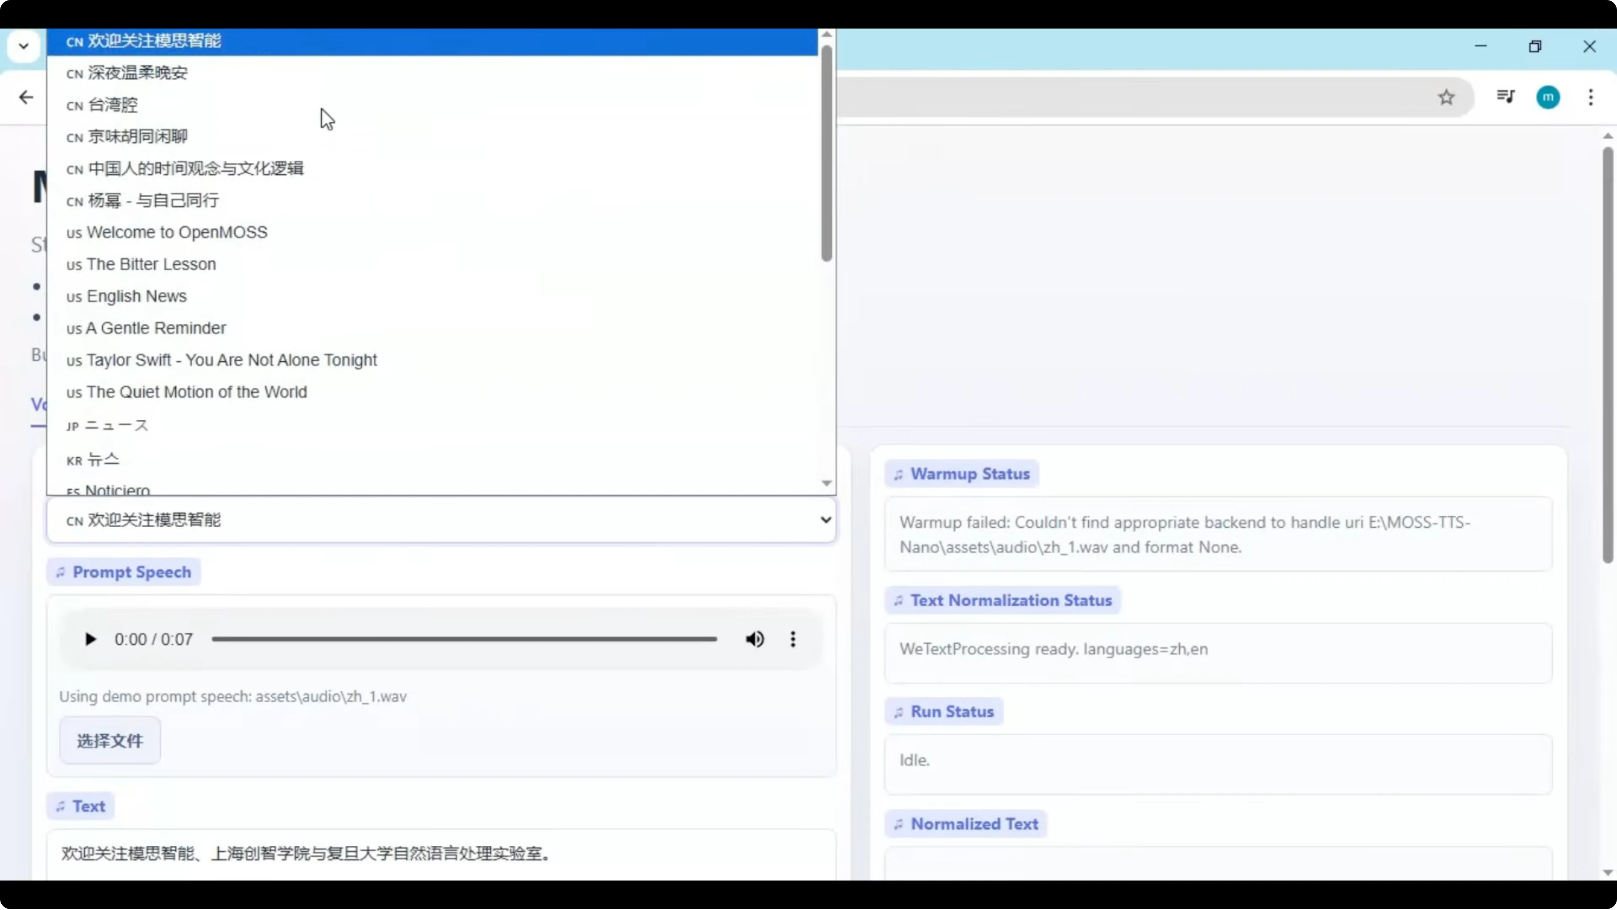Open audio player more options menu
1617x910 pixels.
[x=793, y=640]
